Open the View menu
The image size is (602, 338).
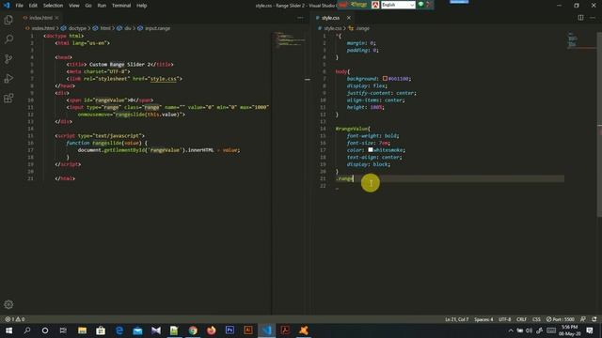click(74, 6)
